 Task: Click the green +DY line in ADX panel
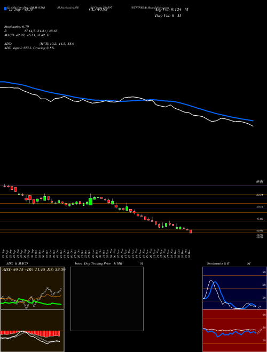30,301
